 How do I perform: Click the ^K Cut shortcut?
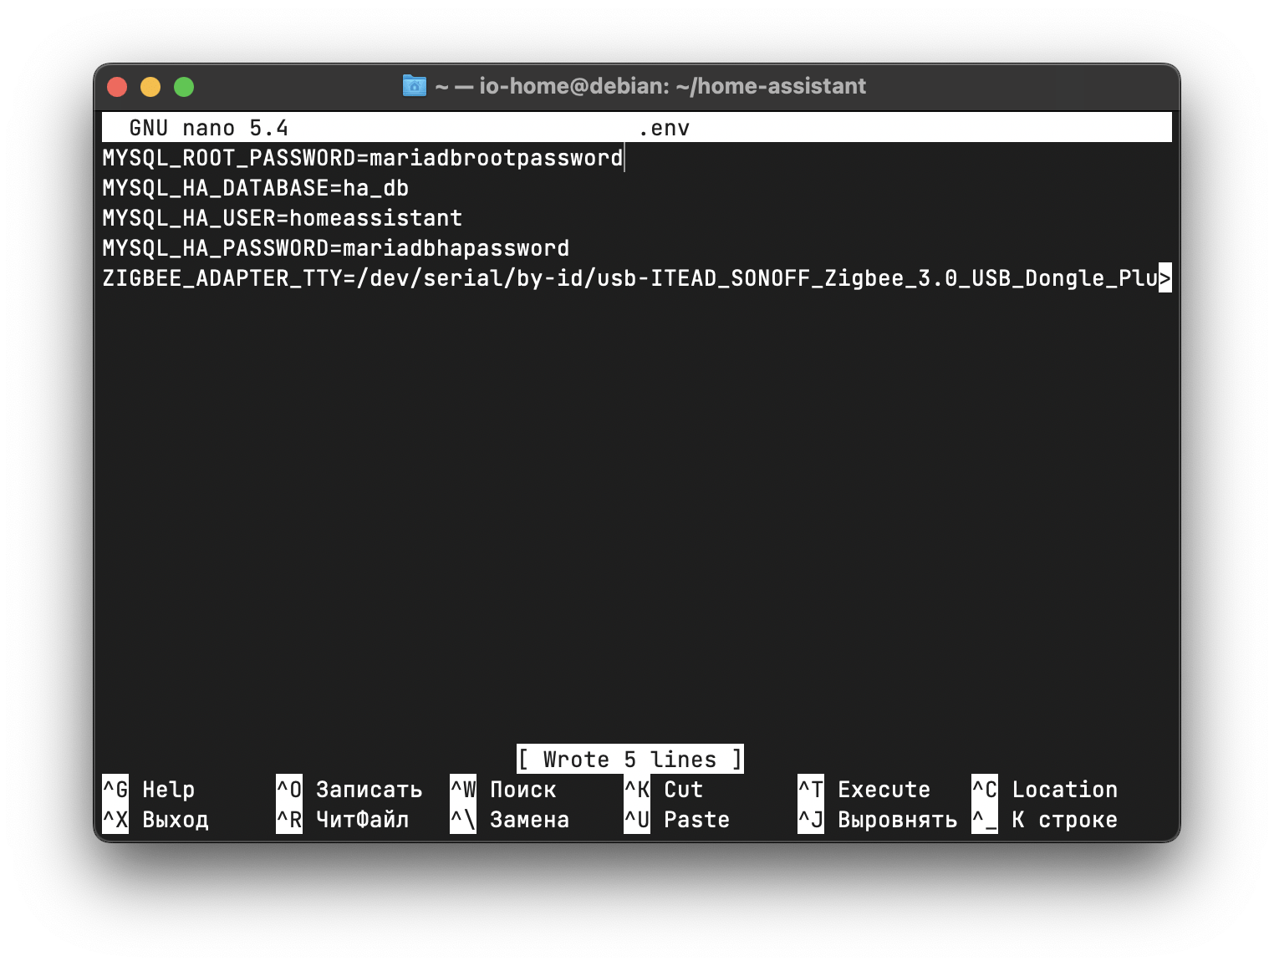pyautogui.click(x=664, y=790)
